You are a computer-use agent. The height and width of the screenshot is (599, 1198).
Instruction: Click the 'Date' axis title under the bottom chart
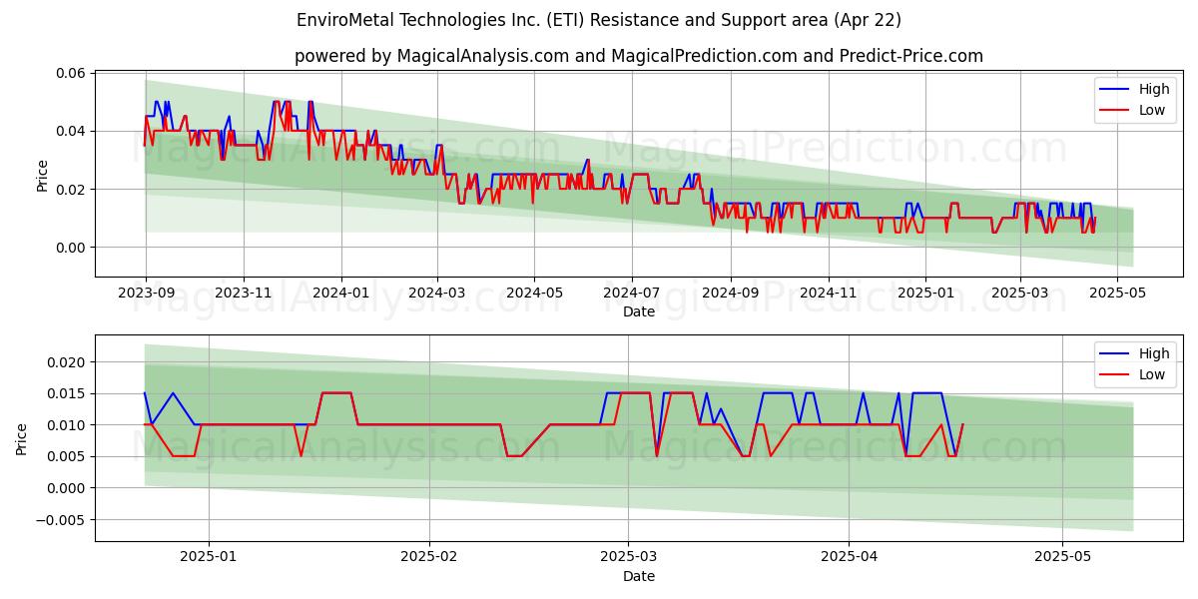(x=639, y=576)
